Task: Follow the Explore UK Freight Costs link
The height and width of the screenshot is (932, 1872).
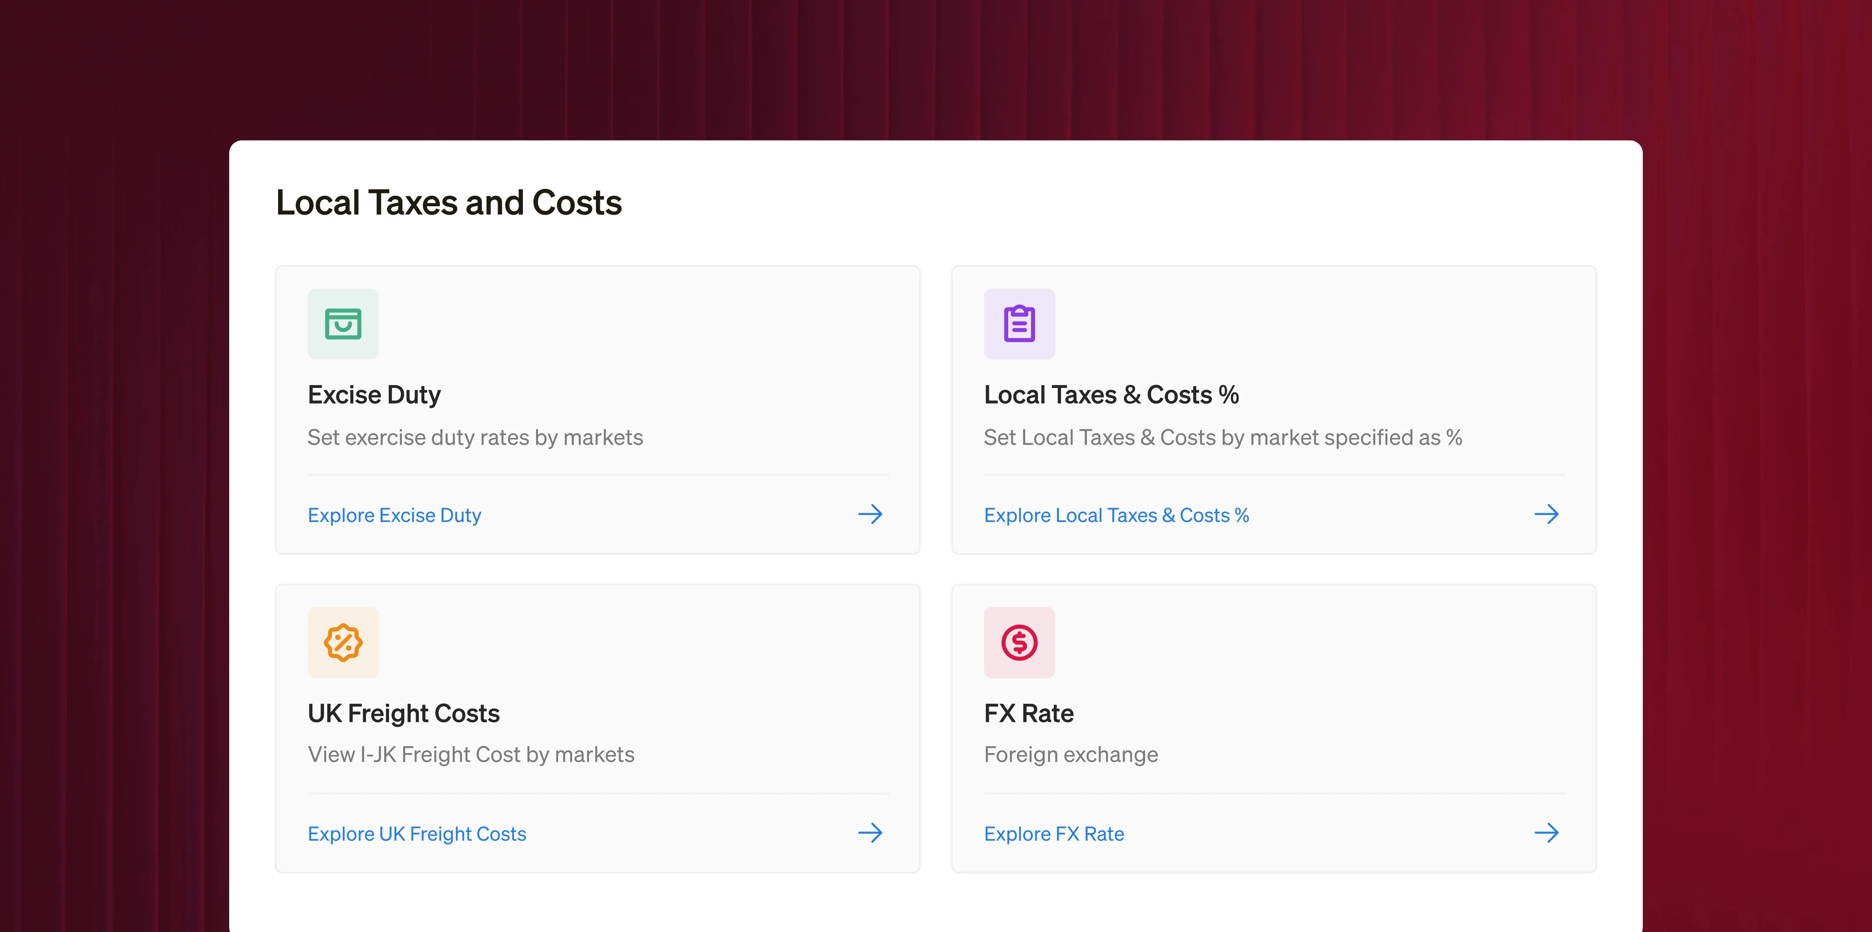Action: click(x=416, y=834)
